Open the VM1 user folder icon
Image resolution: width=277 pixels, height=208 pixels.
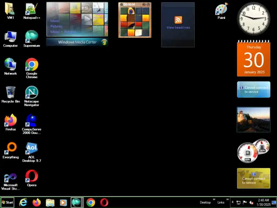click(11, 11)
